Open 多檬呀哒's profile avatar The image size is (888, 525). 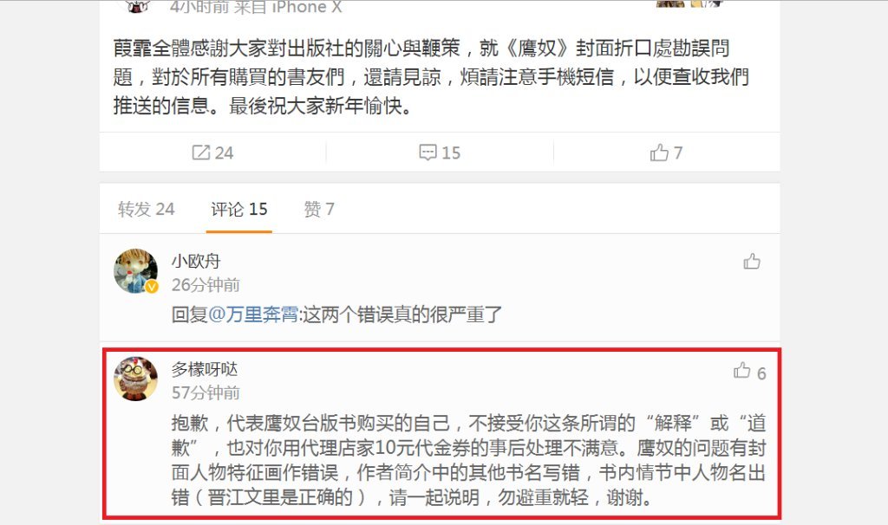click(136, 379)
